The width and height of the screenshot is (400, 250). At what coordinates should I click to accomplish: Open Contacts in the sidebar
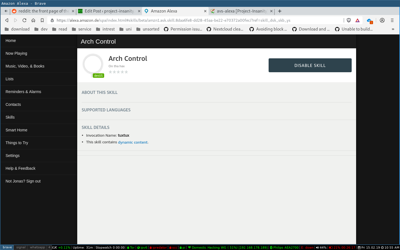tap(39, 104)
